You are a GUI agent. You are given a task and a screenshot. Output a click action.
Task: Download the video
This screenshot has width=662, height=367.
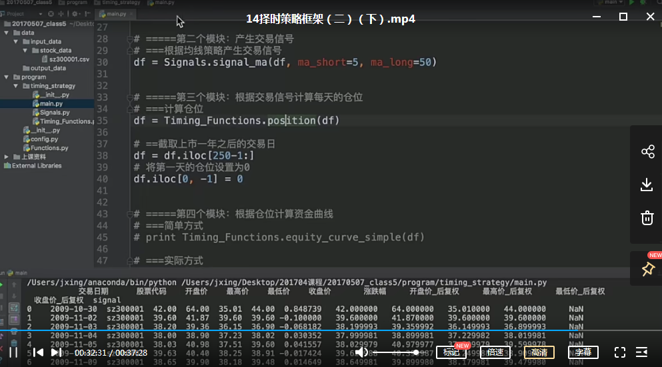(647, 184)
